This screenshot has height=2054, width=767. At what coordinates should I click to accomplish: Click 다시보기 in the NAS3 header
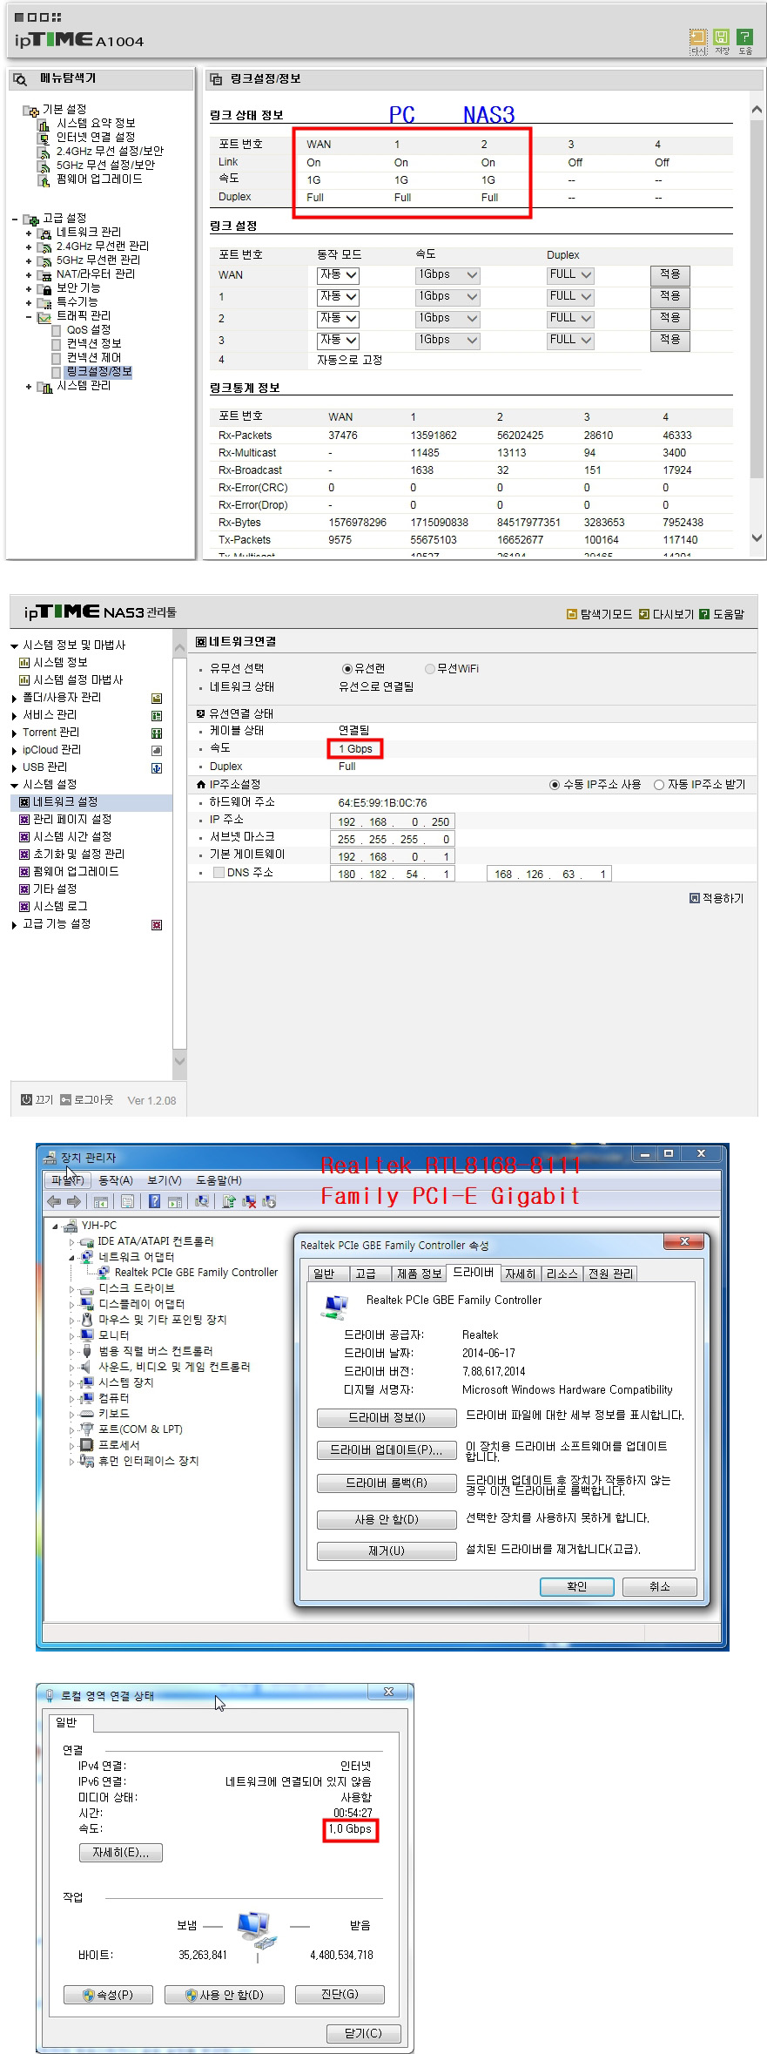(x=666, y=614)
